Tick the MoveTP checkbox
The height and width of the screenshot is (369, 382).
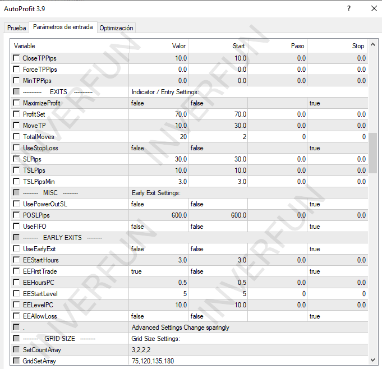(16, 125)
